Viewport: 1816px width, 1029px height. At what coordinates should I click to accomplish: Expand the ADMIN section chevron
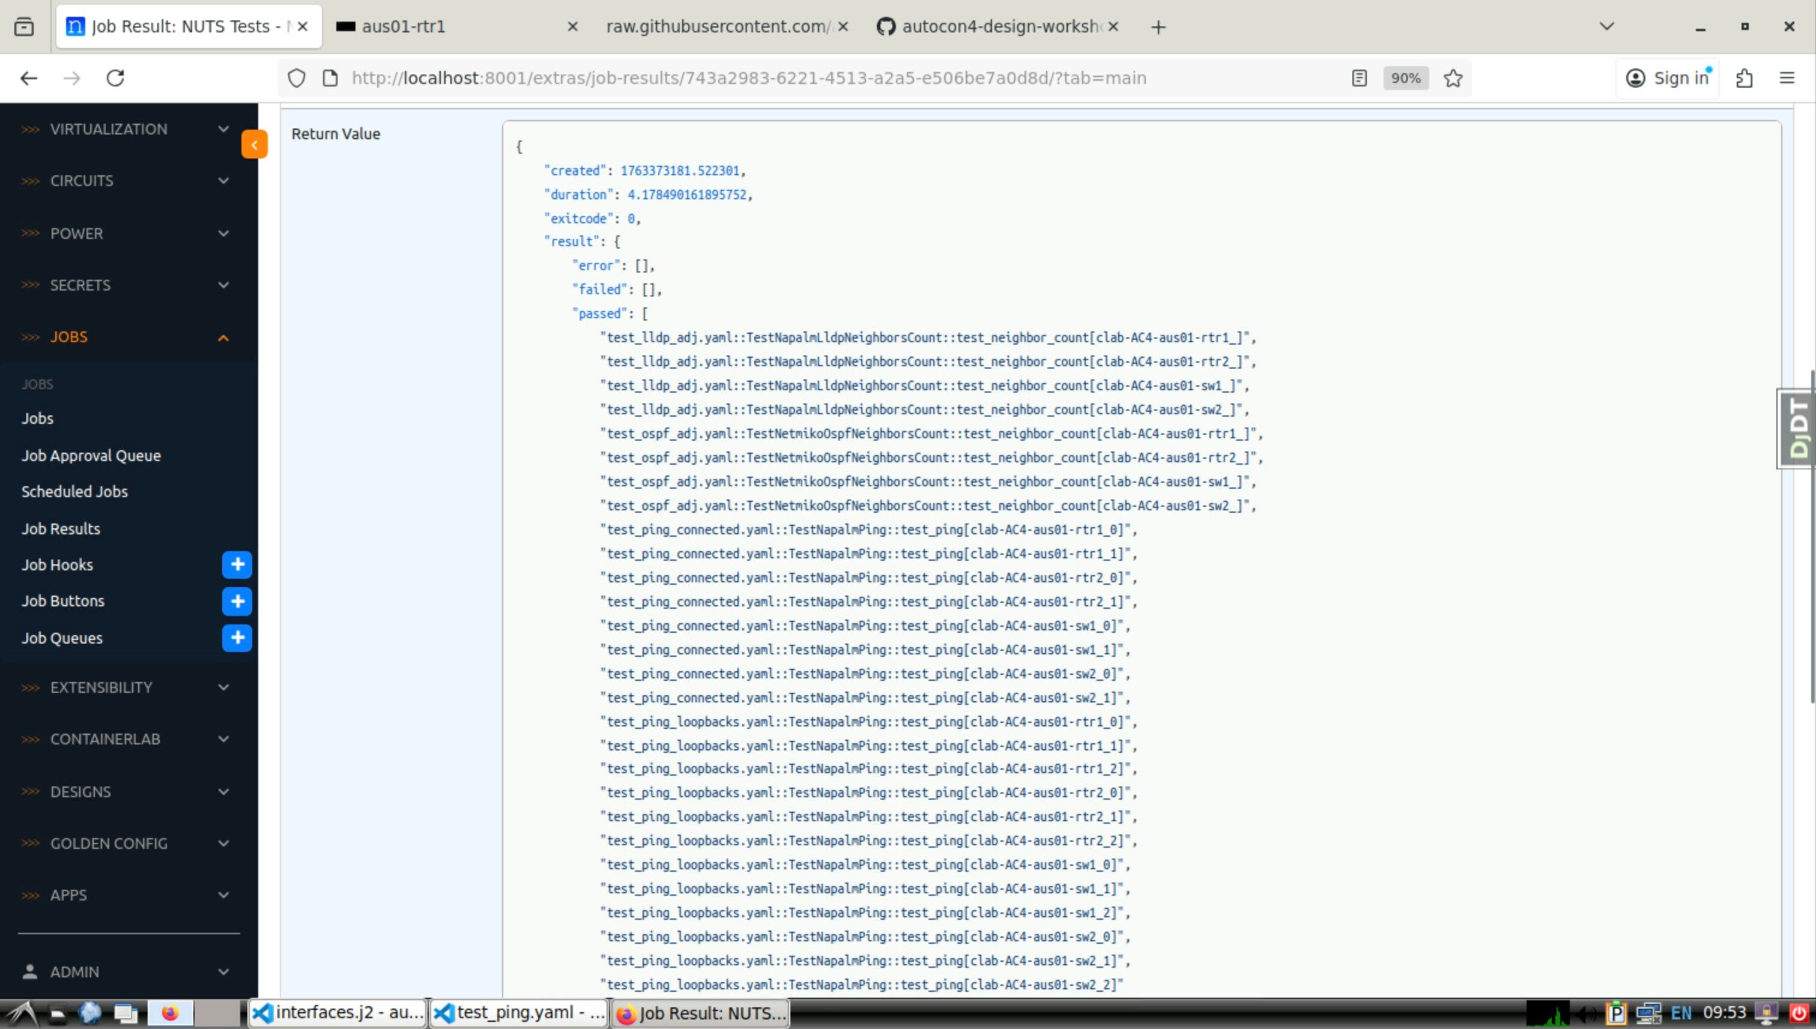pos(223,972)
